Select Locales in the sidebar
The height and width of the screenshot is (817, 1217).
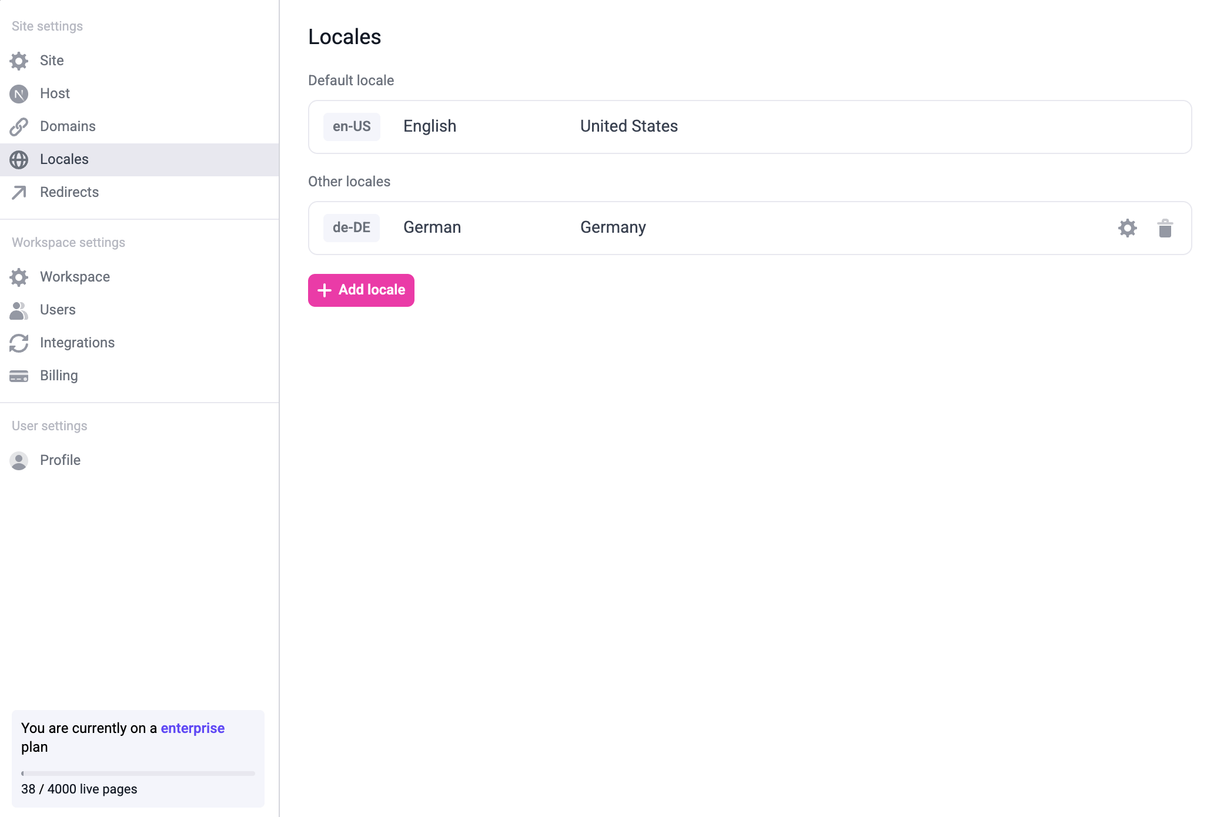tap(64, 159)
